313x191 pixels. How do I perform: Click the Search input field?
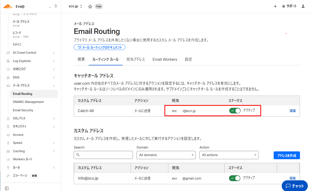coord(103,155)
